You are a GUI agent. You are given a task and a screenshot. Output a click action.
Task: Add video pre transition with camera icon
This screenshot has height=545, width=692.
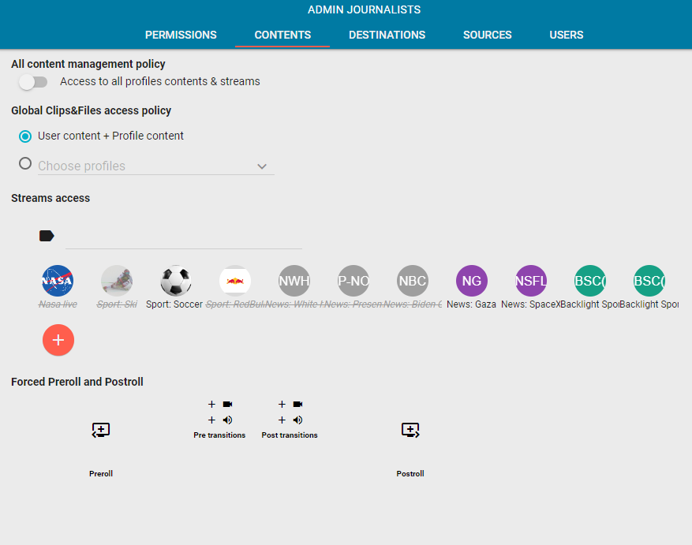coord(220,404)
